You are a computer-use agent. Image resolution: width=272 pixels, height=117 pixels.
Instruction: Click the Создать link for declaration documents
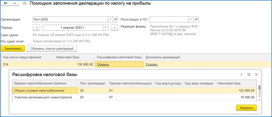(x=152, y=65)
